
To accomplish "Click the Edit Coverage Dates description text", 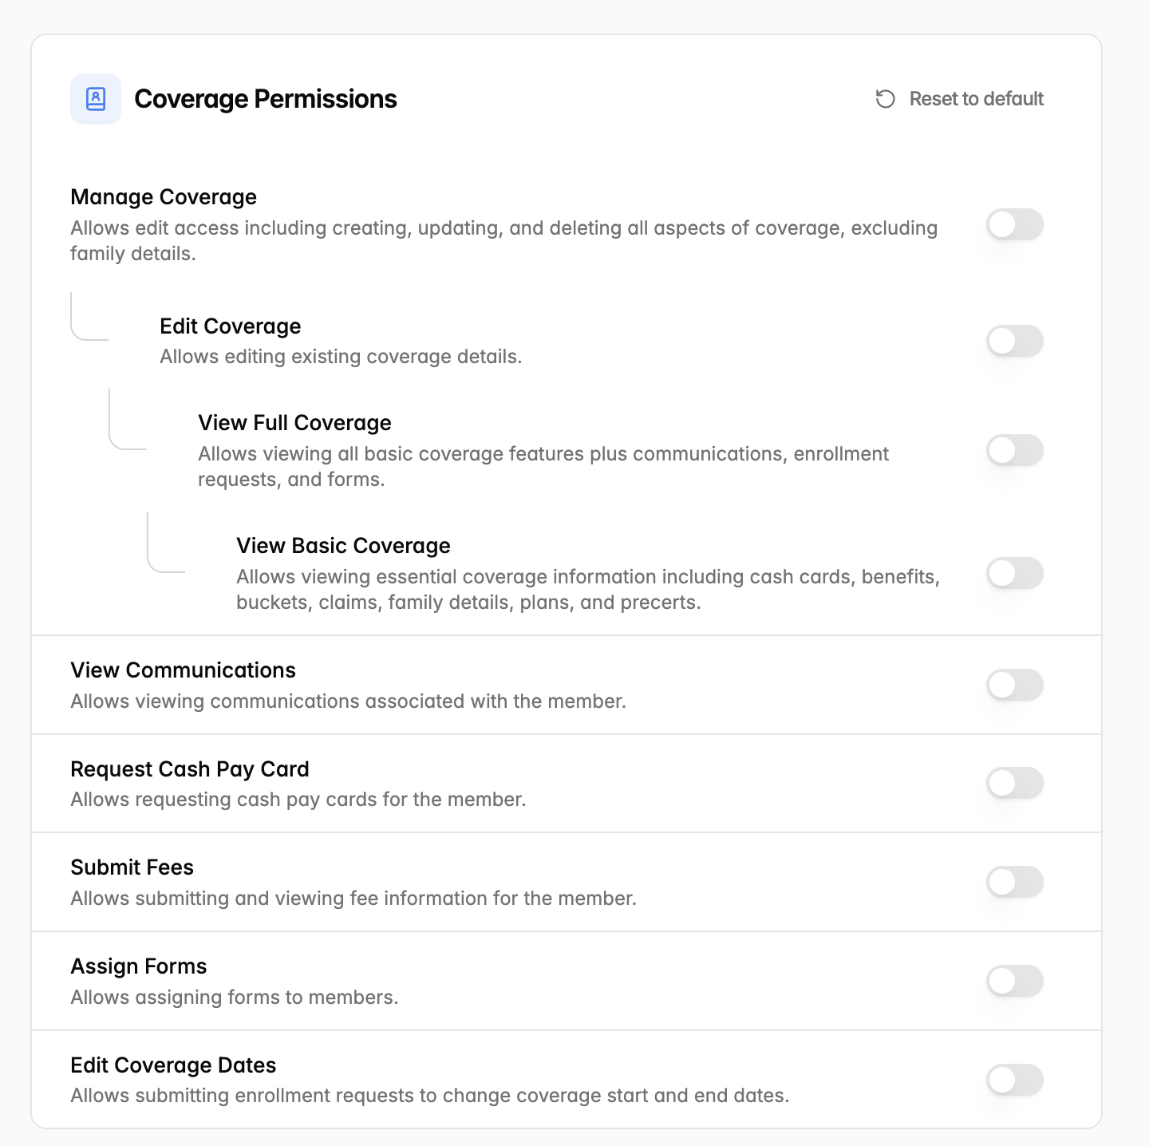I will pyautogui.click(x=429, y=1096).
